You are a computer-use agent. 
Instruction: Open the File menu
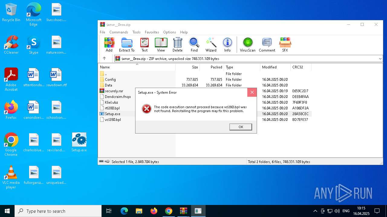(x=102, y=32)
